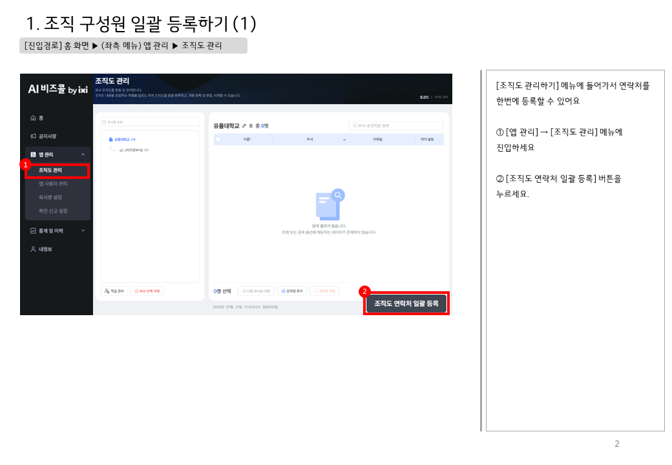The image size is (672, 465).
Task: Click the 부서 선택 삭제 button
Action: coord(147,291)
